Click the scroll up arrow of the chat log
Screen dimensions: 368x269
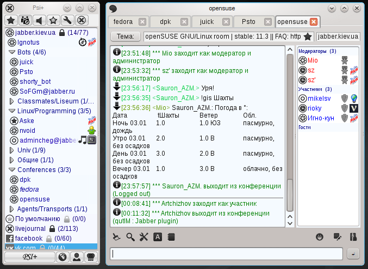pos(290,50)
